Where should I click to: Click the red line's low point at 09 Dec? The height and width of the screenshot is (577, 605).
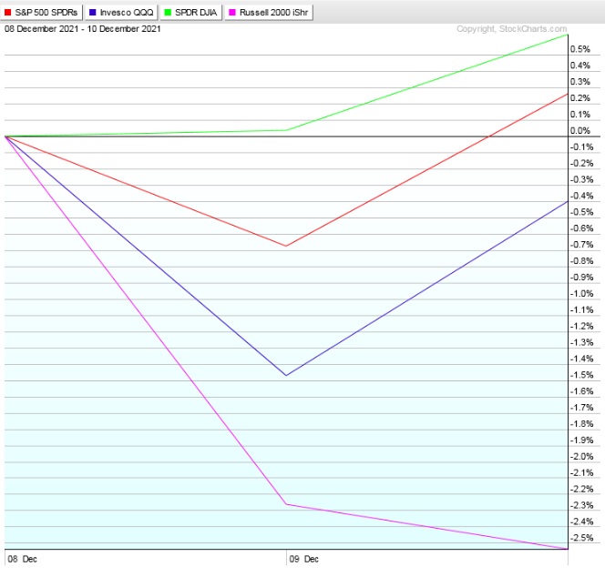click(286, 246)
